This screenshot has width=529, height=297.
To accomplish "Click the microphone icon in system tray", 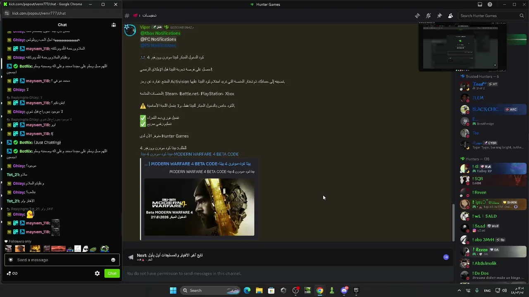I will tap(477, 290).
